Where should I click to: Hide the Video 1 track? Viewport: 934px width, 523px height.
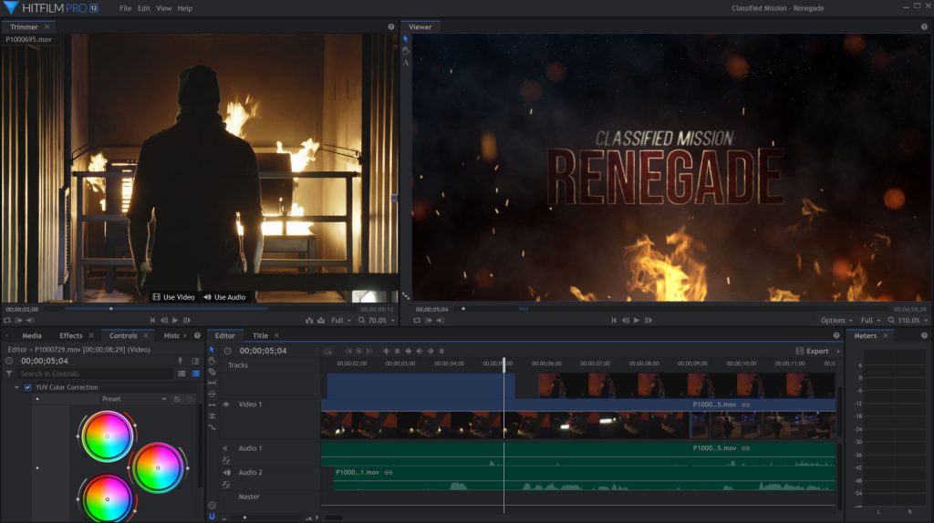(x=225, y=405)
